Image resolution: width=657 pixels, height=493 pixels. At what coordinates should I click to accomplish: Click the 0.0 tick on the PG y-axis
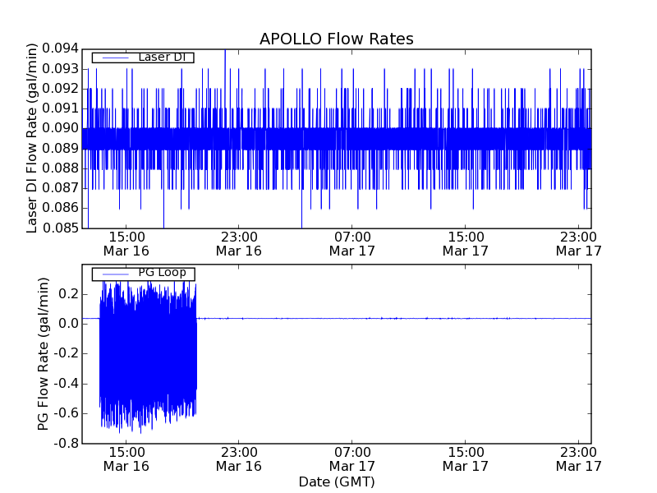coord(69,324)
